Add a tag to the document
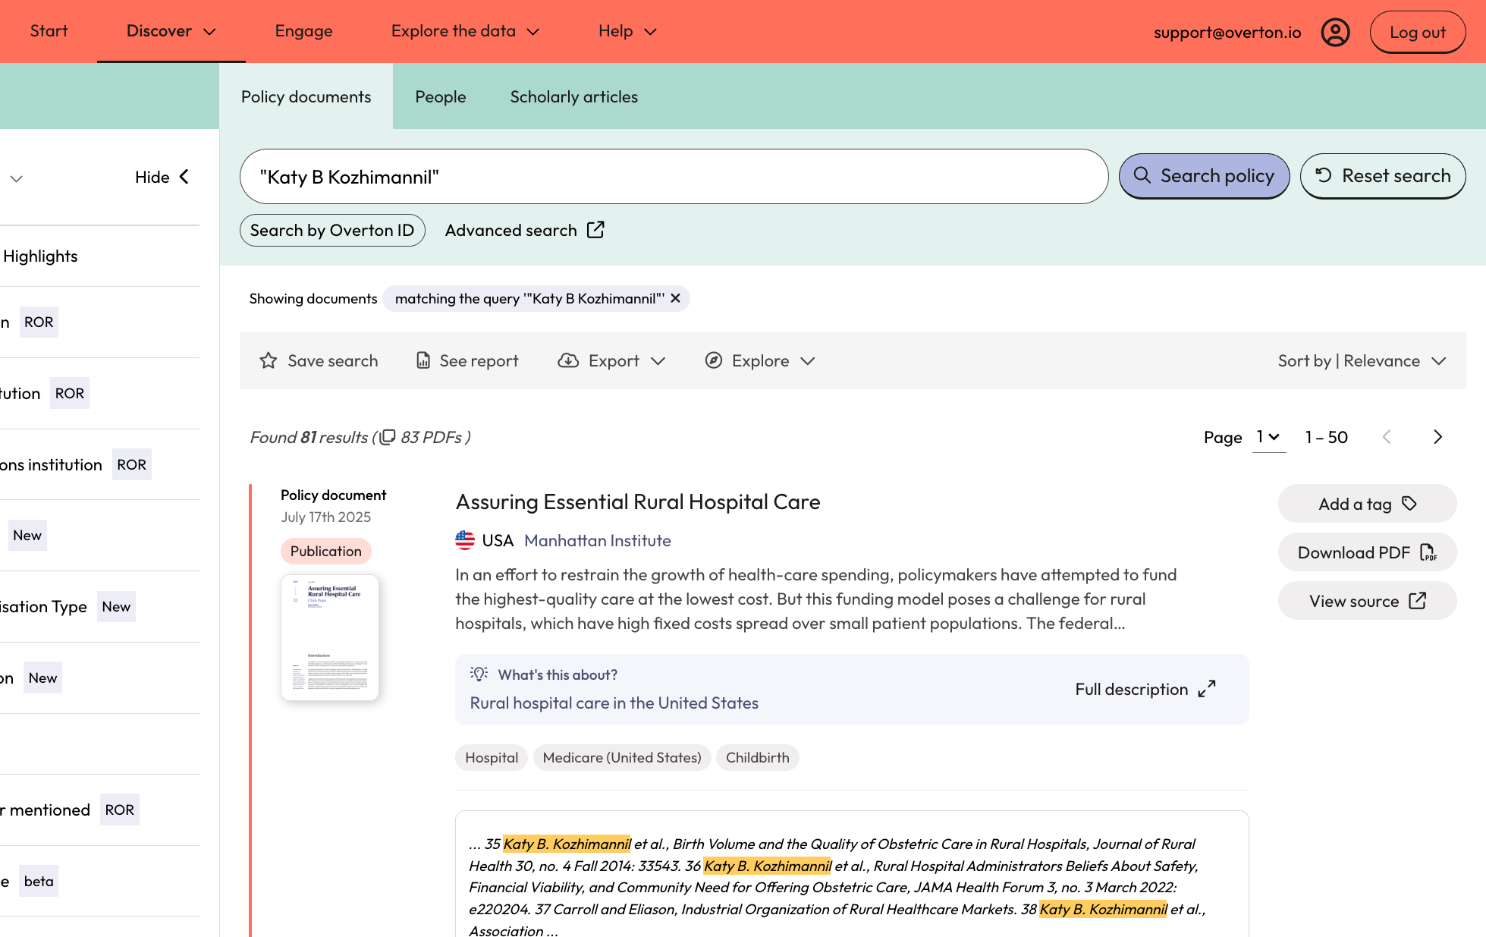Screen dimensions: 1486x937 1367,504
